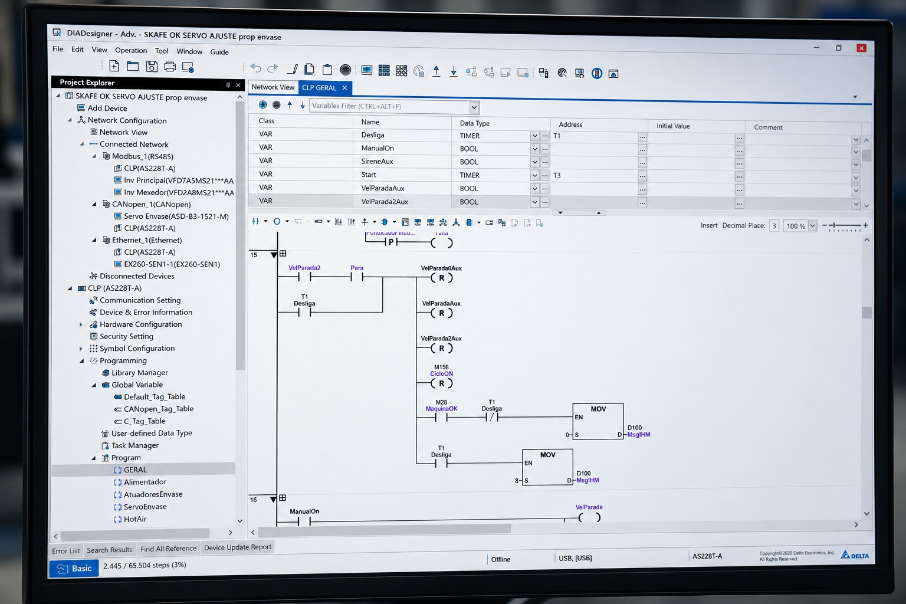Click the Undo arrow in the toolbar

click(x=255, y=68)
